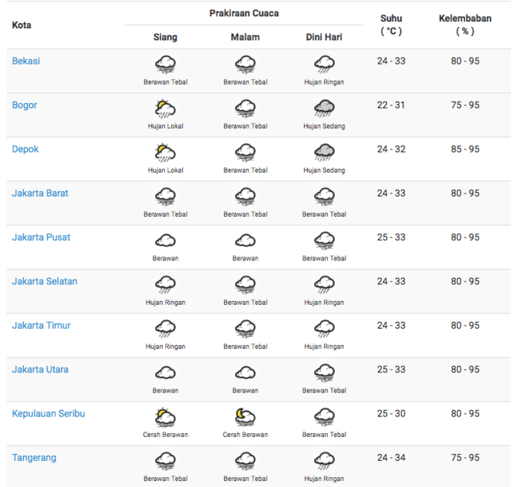Open the Bekasi city link
The height and width of the screenshot is (487, 519).
point(26,61)
